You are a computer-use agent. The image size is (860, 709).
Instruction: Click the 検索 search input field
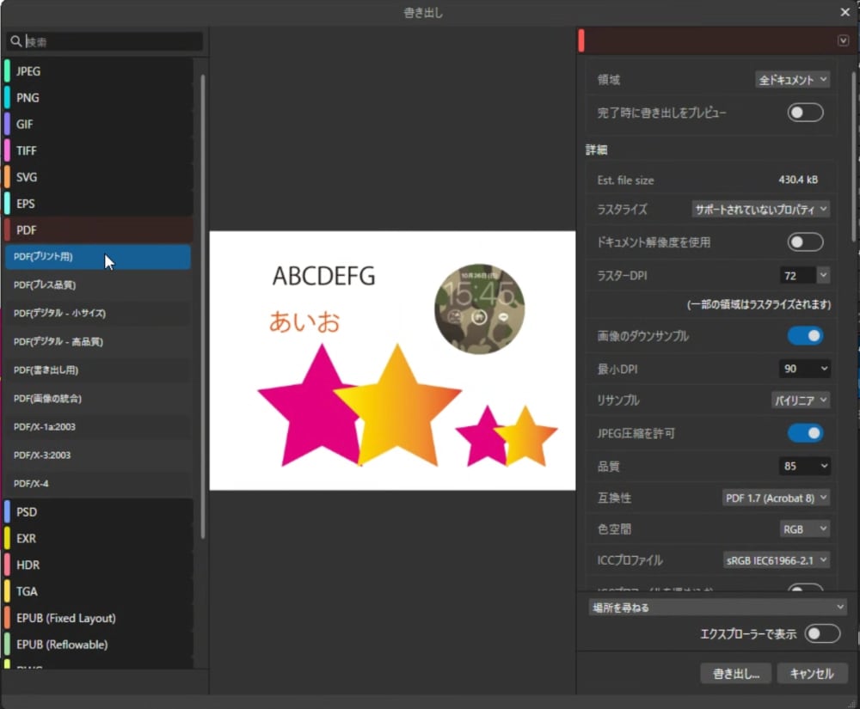tap(112, 41)
